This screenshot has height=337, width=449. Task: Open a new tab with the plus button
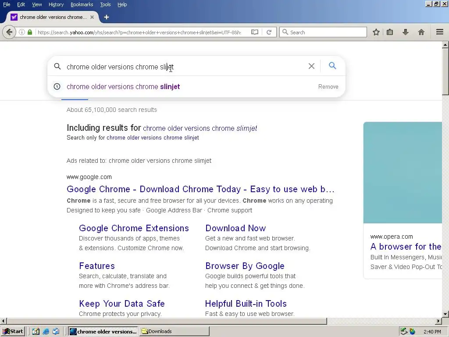point(107,17)
